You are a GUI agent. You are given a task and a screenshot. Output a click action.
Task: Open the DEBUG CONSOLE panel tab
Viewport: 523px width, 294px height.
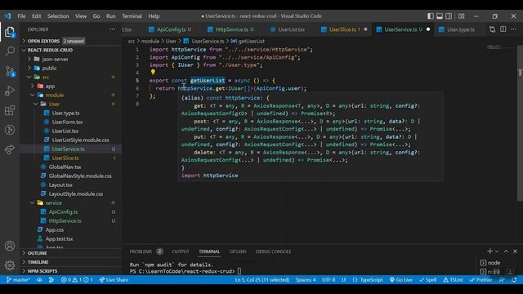(x=273, y=252)
